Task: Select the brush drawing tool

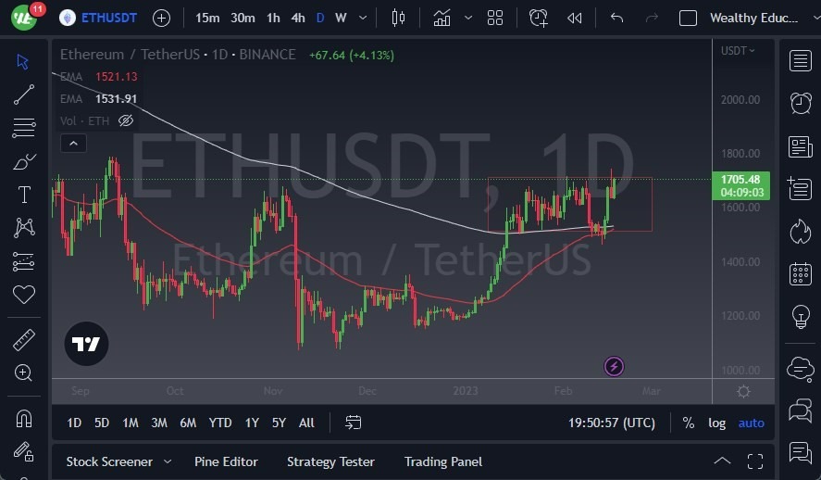Action: click(23, 162)
